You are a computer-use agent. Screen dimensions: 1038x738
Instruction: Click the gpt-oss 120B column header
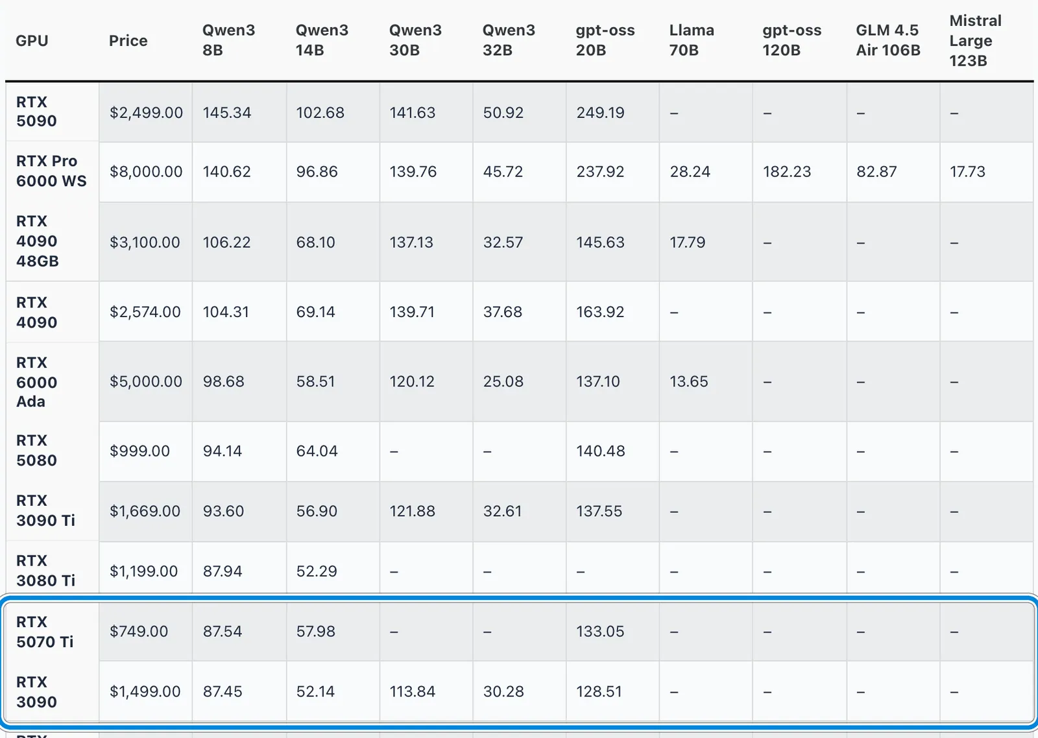click(x=791, y=40)
